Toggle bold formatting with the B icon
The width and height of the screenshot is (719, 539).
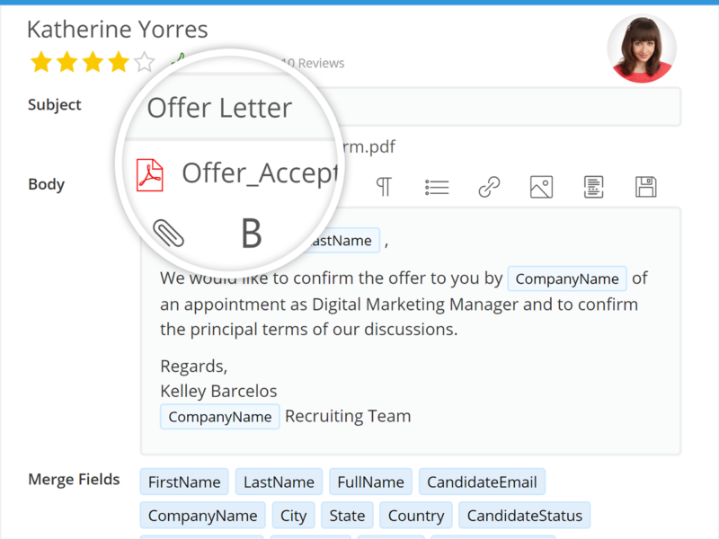coord(250,233)
